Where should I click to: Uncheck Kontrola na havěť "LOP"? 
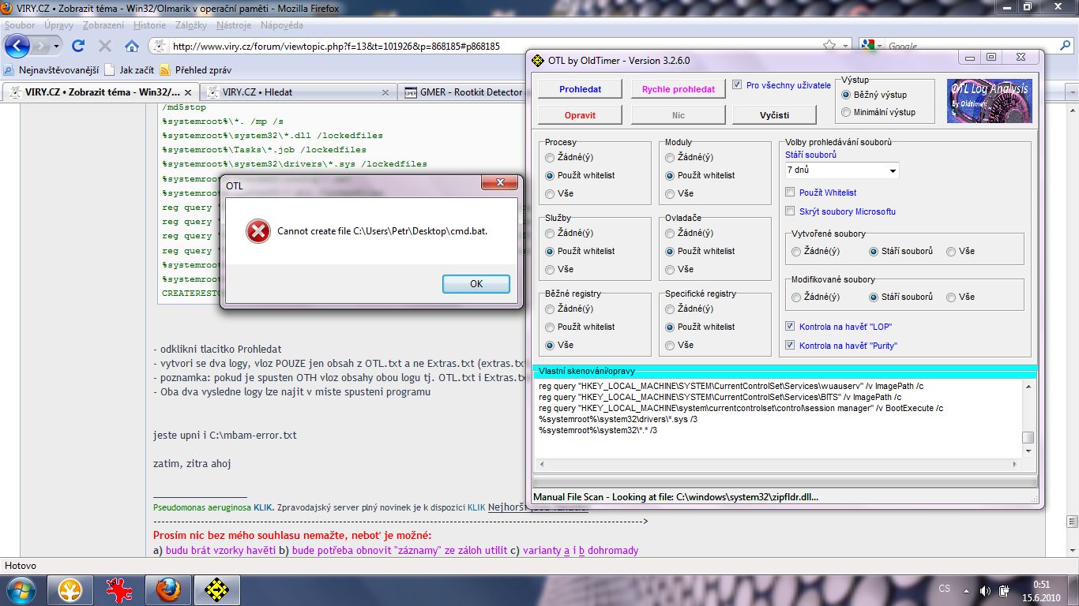(x=791, y=327)
